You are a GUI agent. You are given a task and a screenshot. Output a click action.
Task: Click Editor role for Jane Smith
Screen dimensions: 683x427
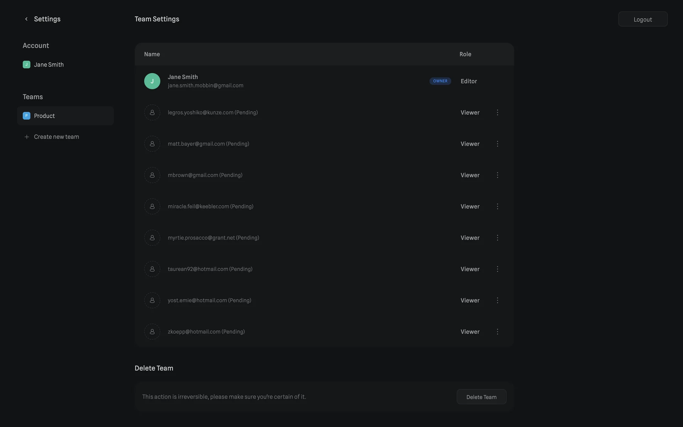coord(468,81)
